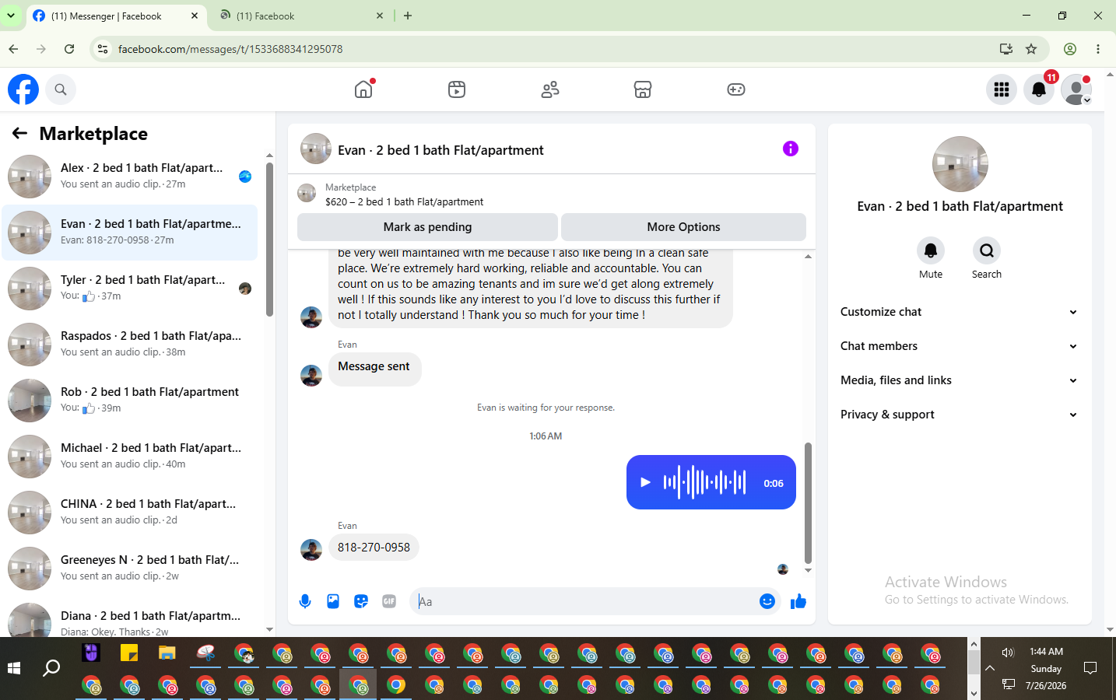Open the Chrome profile icon
Image resolution: width=1116 pixels, height=700 pixels.
coord(1070,49)
